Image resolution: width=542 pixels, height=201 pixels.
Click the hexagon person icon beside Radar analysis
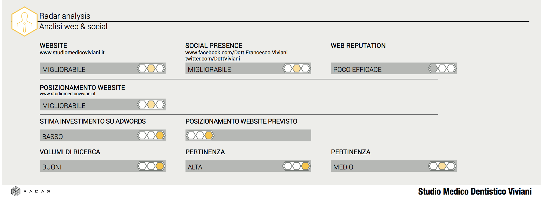[25, 22]
